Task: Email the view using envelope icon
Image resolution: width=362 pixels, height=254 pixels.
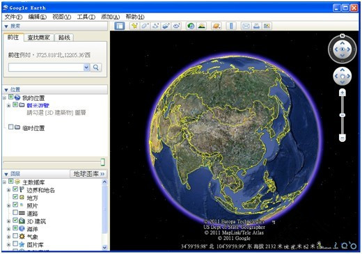Action: [x=246, y=26]
